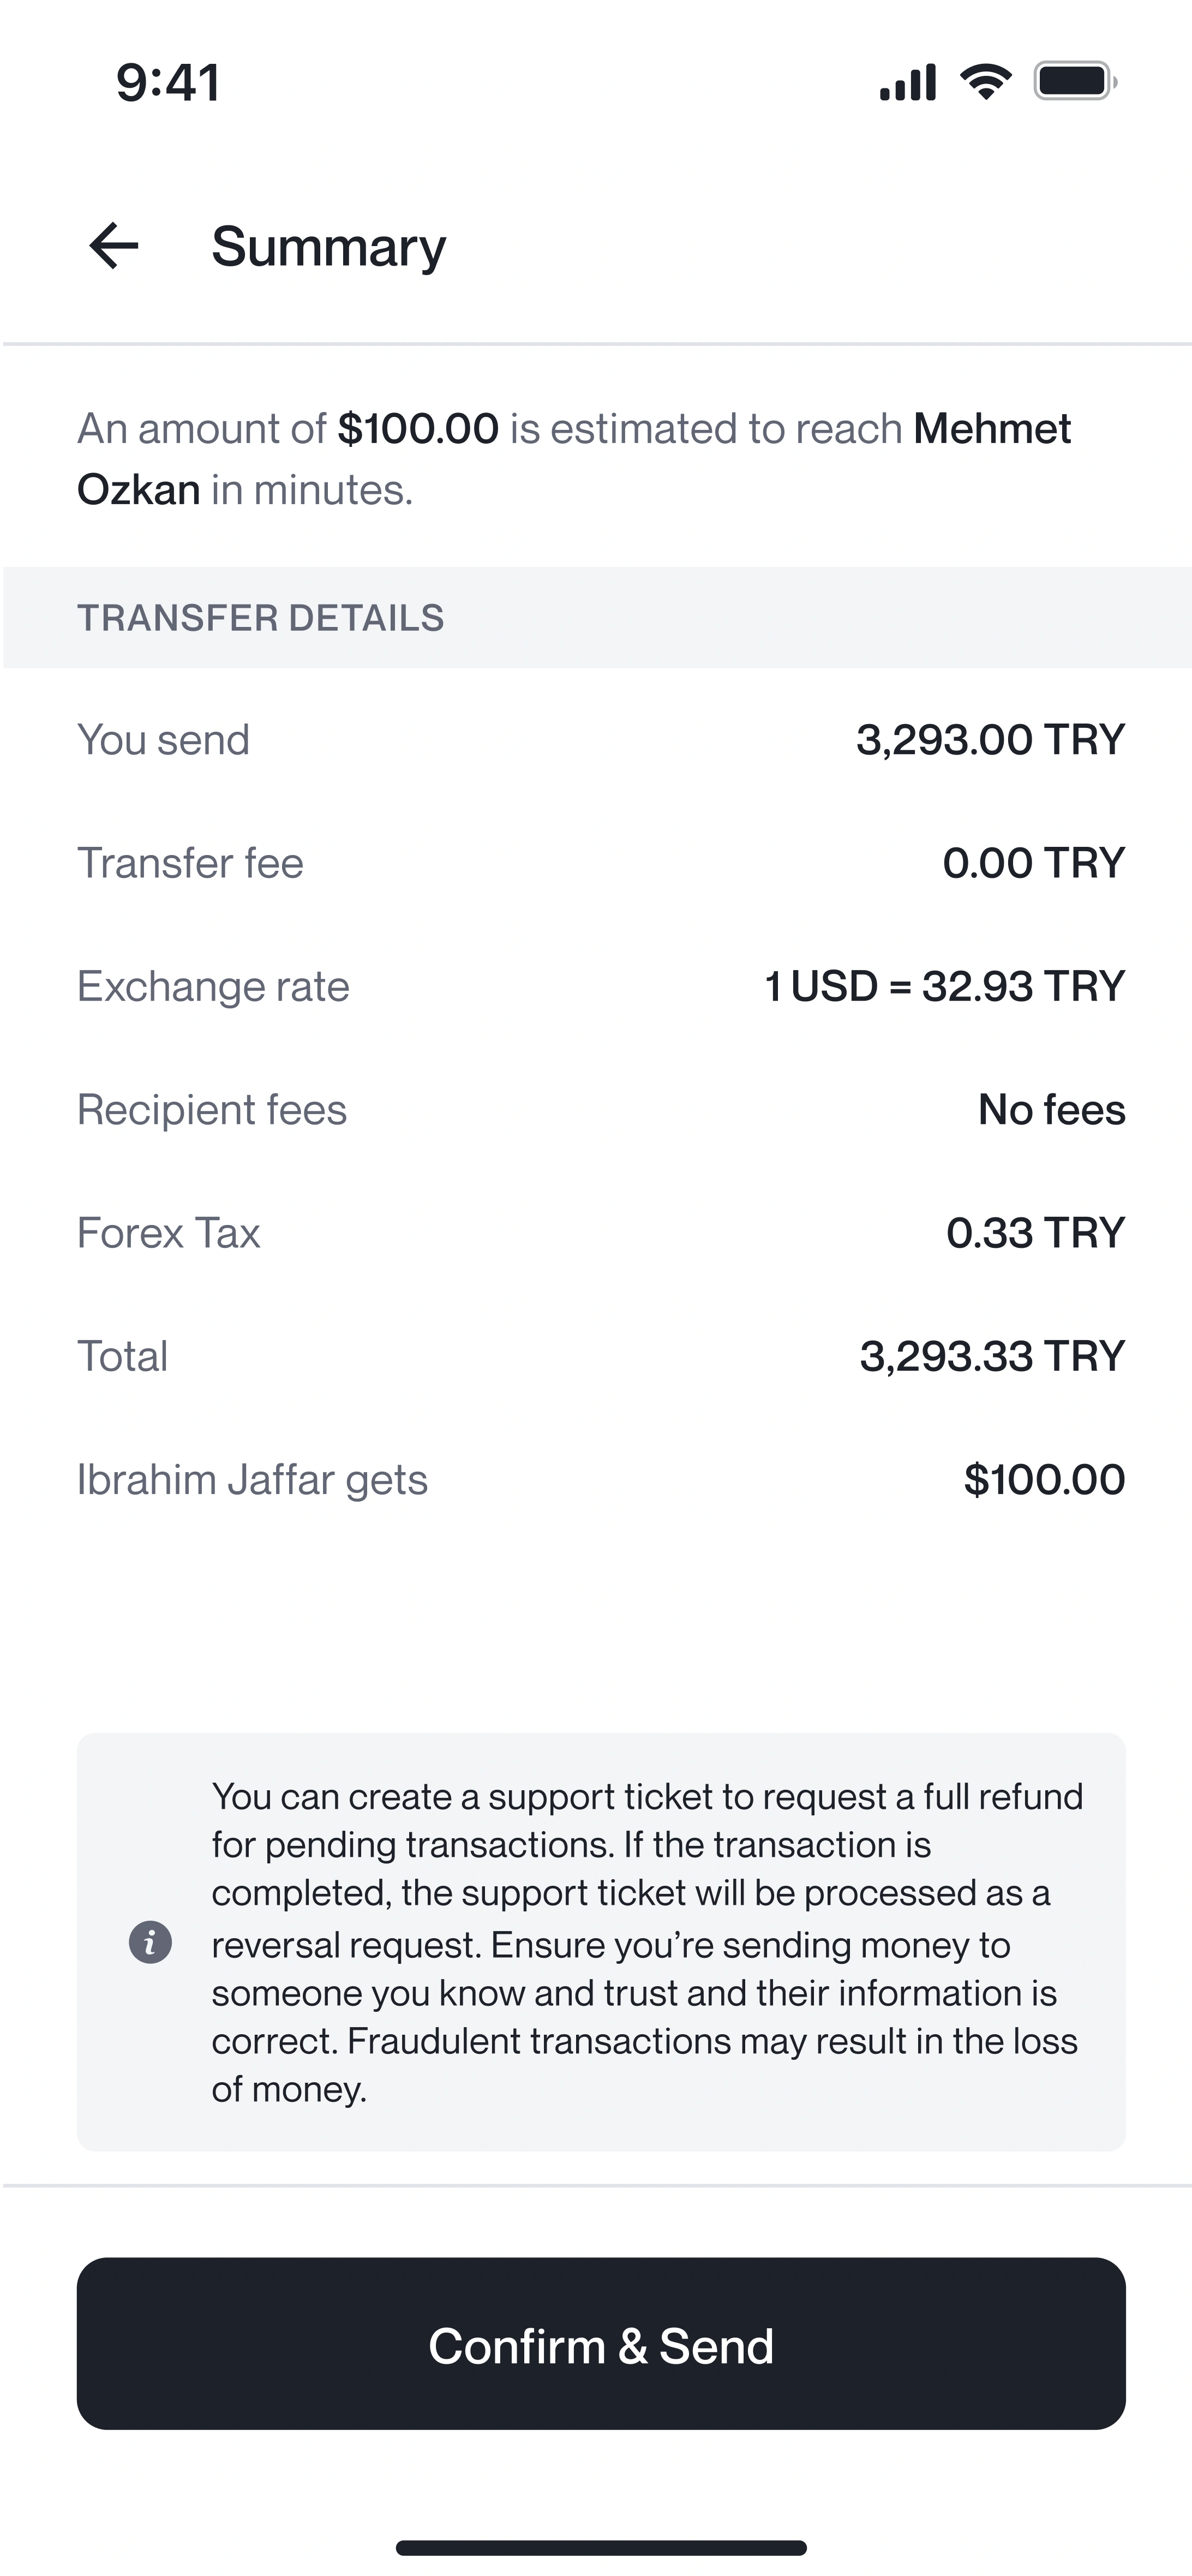Tap the back arrow icon

(114, 246)
